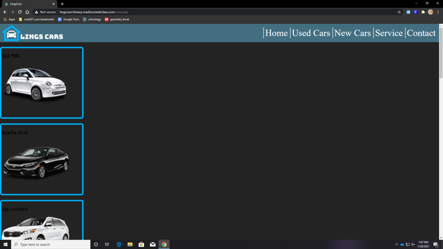Open the Chrome three-dot menu
The height and width of the screenshot is (249, 443).
pyautogui.click(x=438, y=12)
